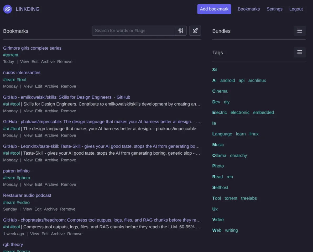Open search filter options sliders icon
Image resolution: width=313 pixels, height=252 pixels.
pyautogui.click(x=181, y=31)
